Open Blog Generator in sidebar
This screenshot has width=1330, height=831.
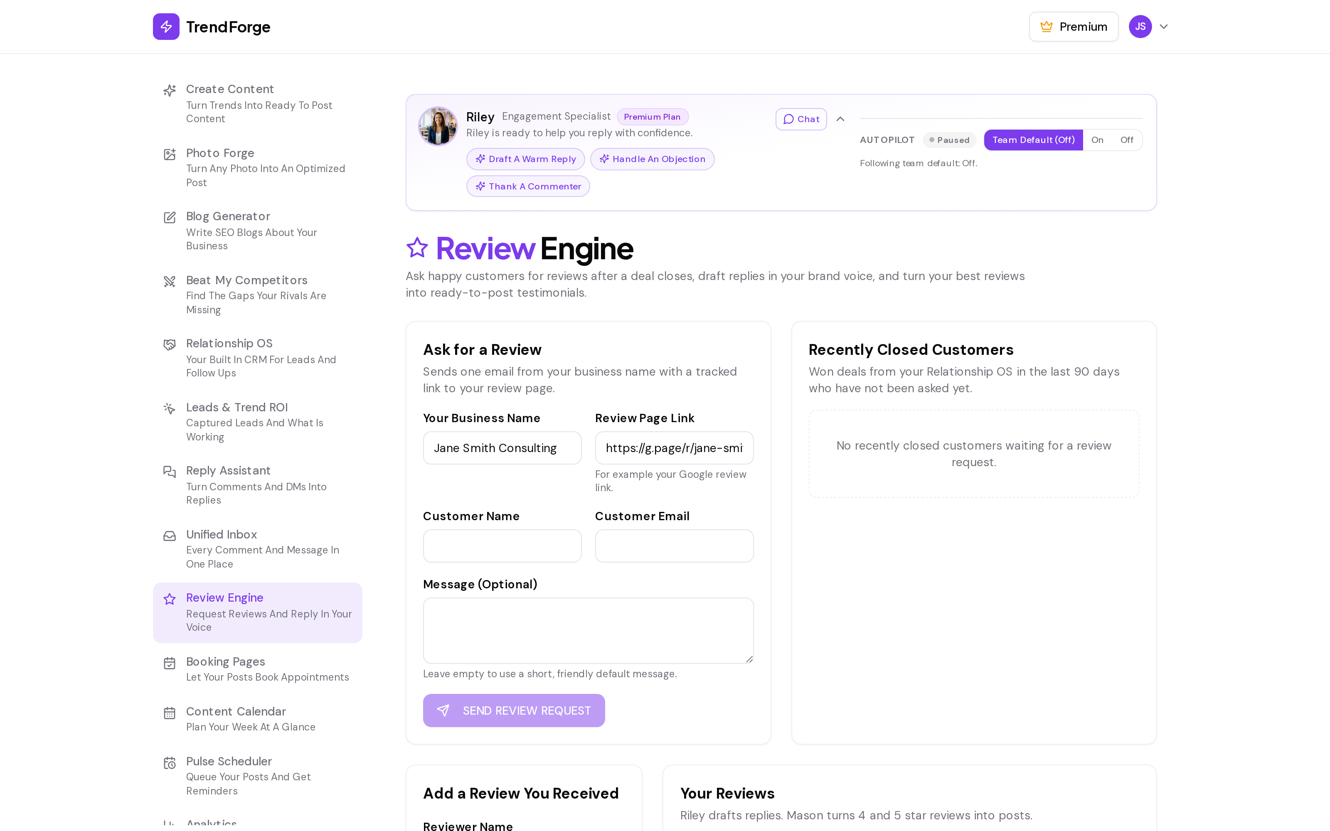[x=257, y=231]
